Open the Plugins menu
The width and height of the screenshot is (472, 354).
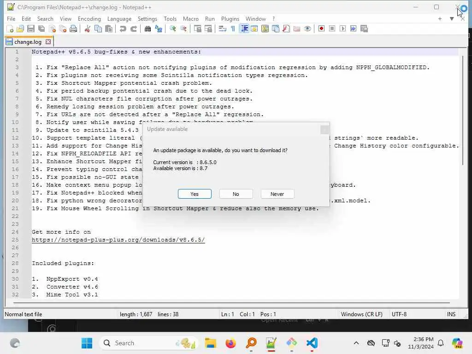click(x=230, y=18)
